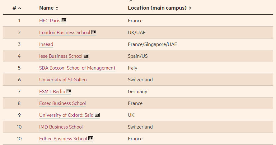This screenshot has width=276, height=145.
Task: Open the Iese Business School link
Action: (x=61, y=56)
